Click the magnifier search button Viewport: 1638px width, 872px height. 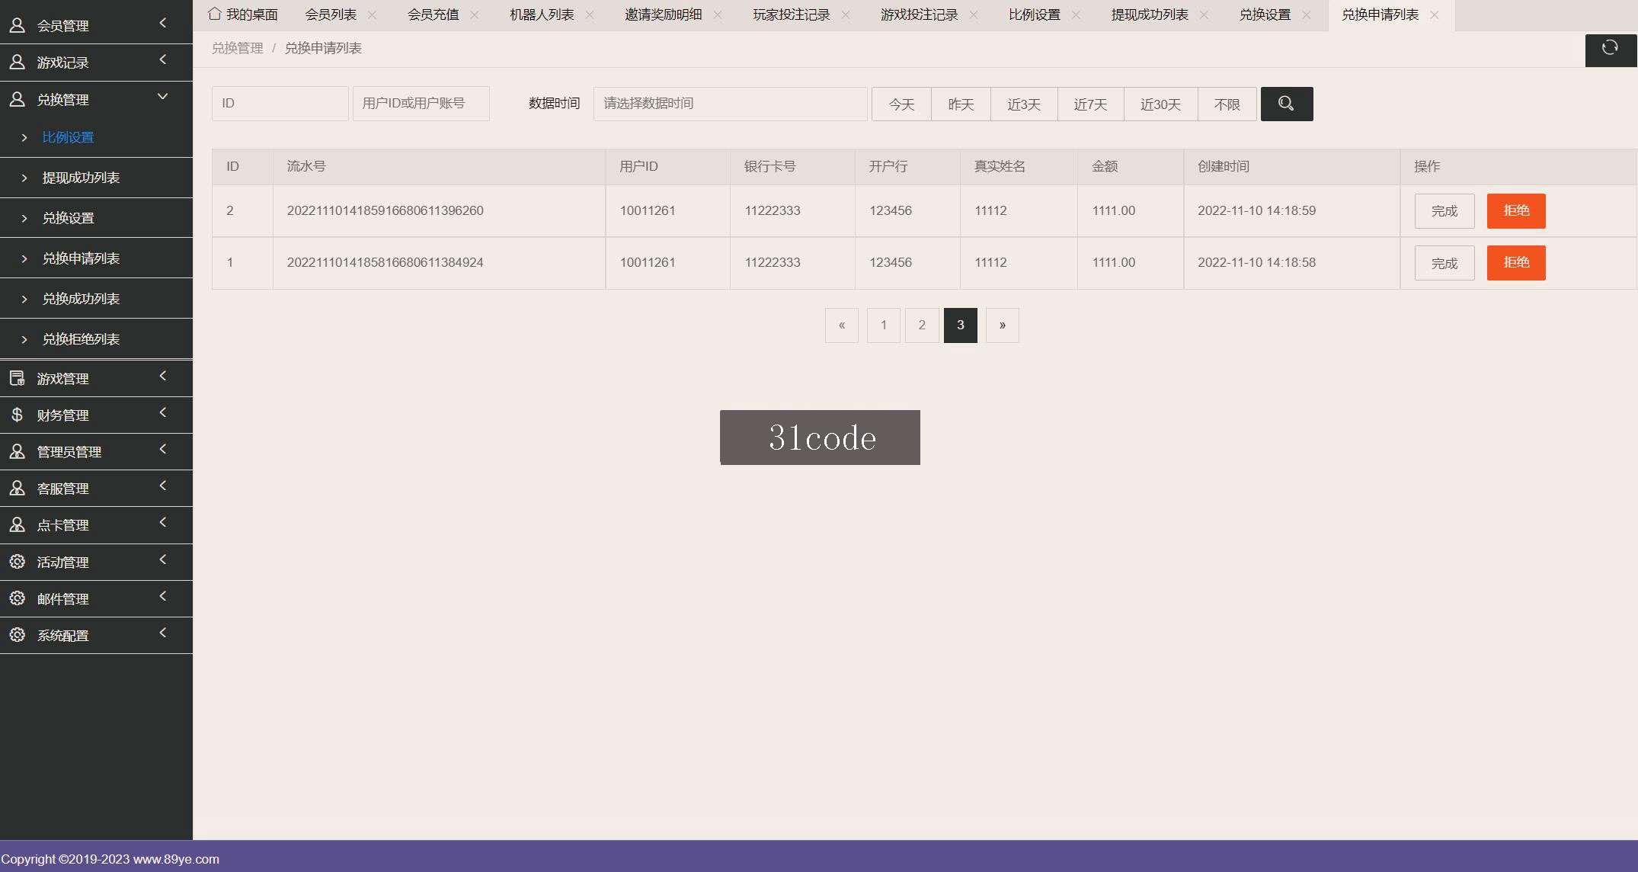click(1287, 104)
